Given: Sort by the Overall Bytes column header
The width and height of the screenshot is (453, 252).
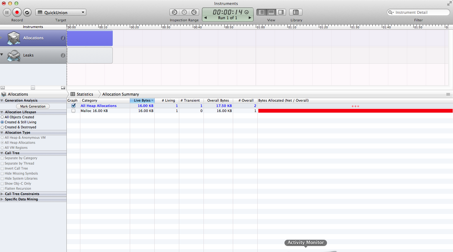Looking at the screenshot, I should coord(218,100).
